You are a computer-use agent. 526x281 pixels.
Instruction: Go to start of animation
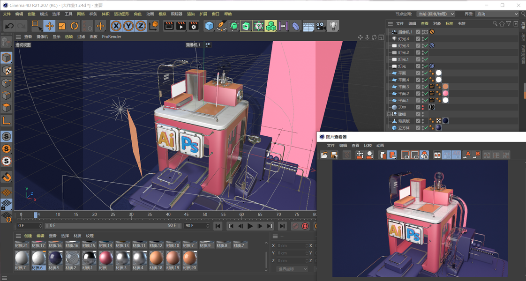coord(218,226)
